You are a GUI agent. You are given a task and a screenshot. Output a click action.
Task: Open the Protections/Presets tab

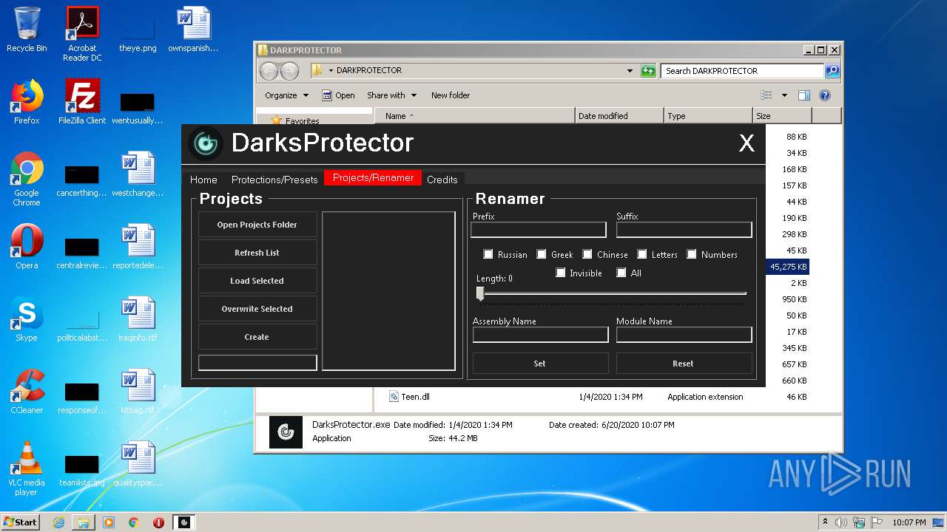click(x=274, y=180)
